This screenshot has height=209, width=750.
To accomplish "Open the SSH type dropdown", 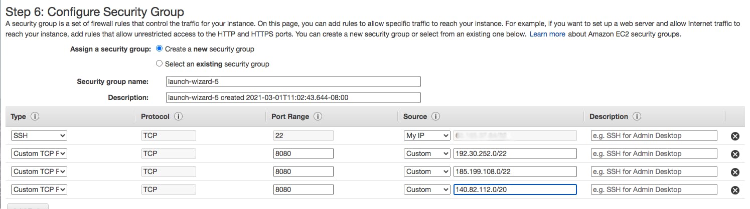I will (39, 135).
